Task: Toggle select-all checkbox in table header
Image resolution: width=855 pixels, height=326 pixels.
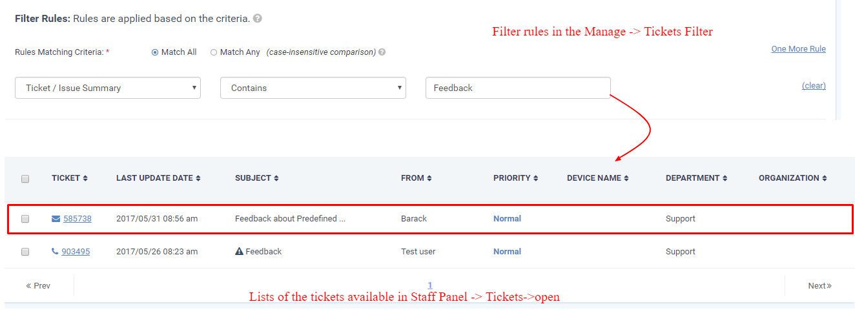Action: click(x=25, y=179)
